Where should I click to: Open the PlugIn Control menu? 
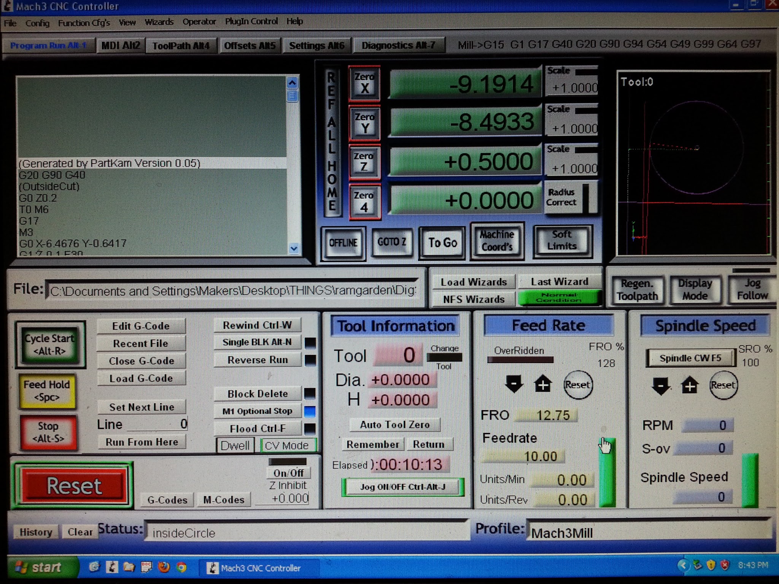coord(251,21)
